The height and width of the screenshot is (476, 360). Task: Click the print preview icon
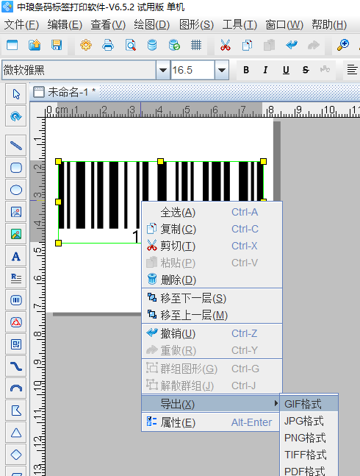tap(130, 45)
